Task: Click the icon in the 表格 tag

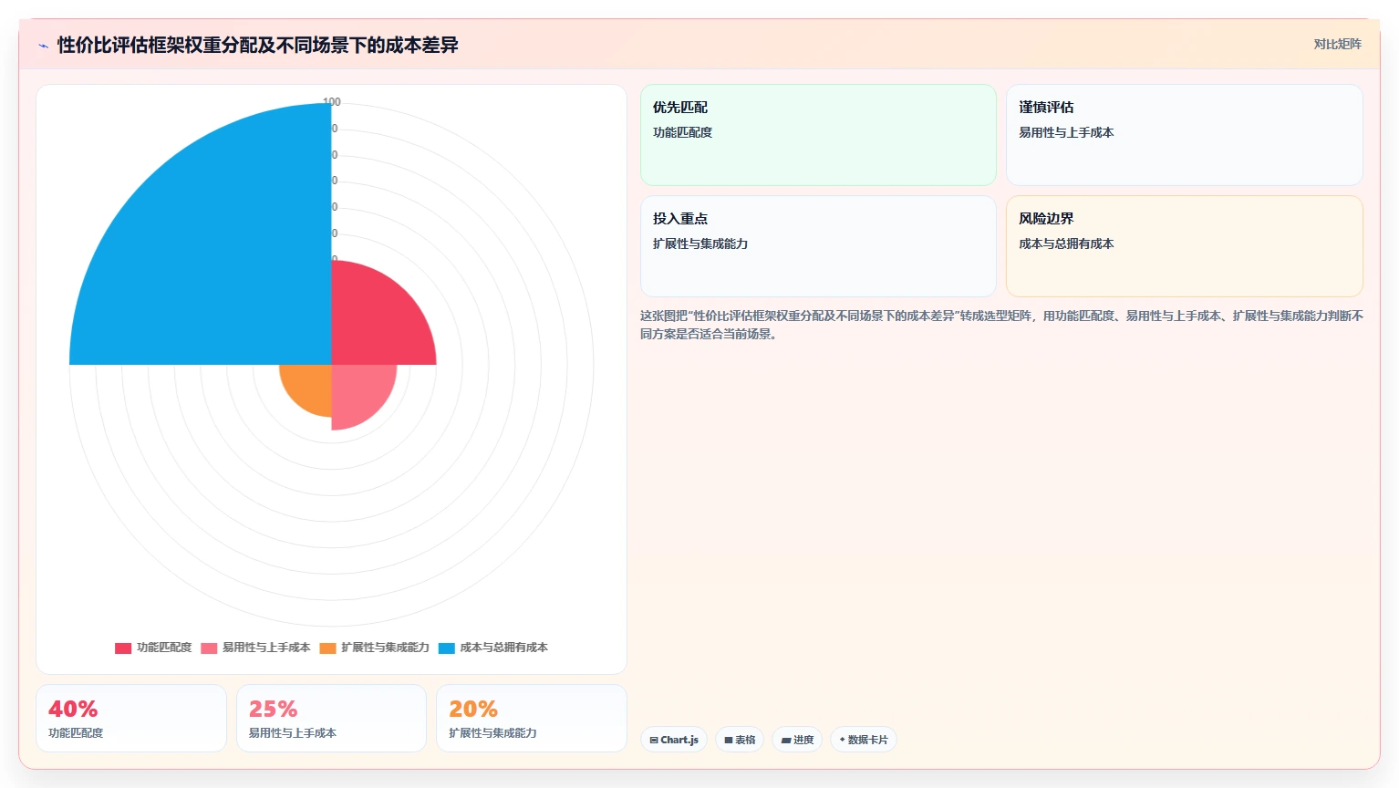Action: 729,740
